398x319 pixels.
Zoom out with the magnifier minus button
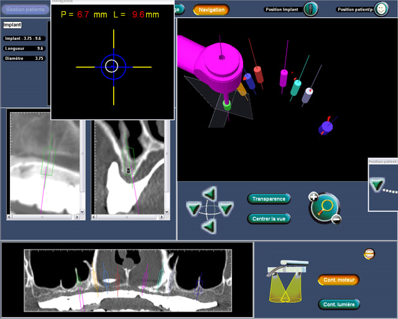click(x=336, y=219)
